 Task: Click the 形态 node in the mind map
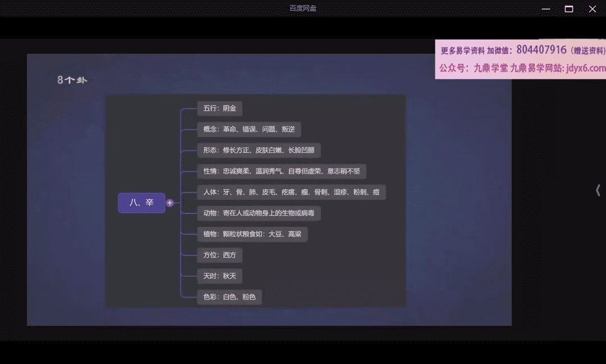click(259, 150)
